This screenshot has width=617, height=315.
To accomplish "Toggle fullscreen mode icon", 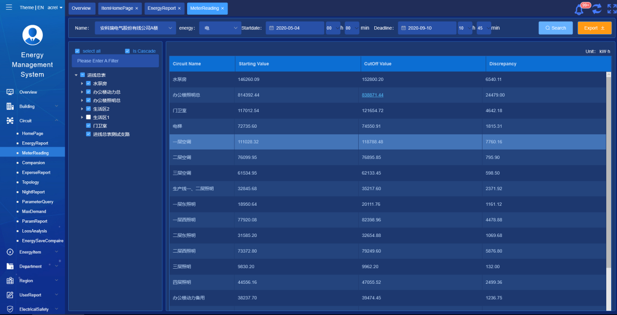I will click(612, 9).
